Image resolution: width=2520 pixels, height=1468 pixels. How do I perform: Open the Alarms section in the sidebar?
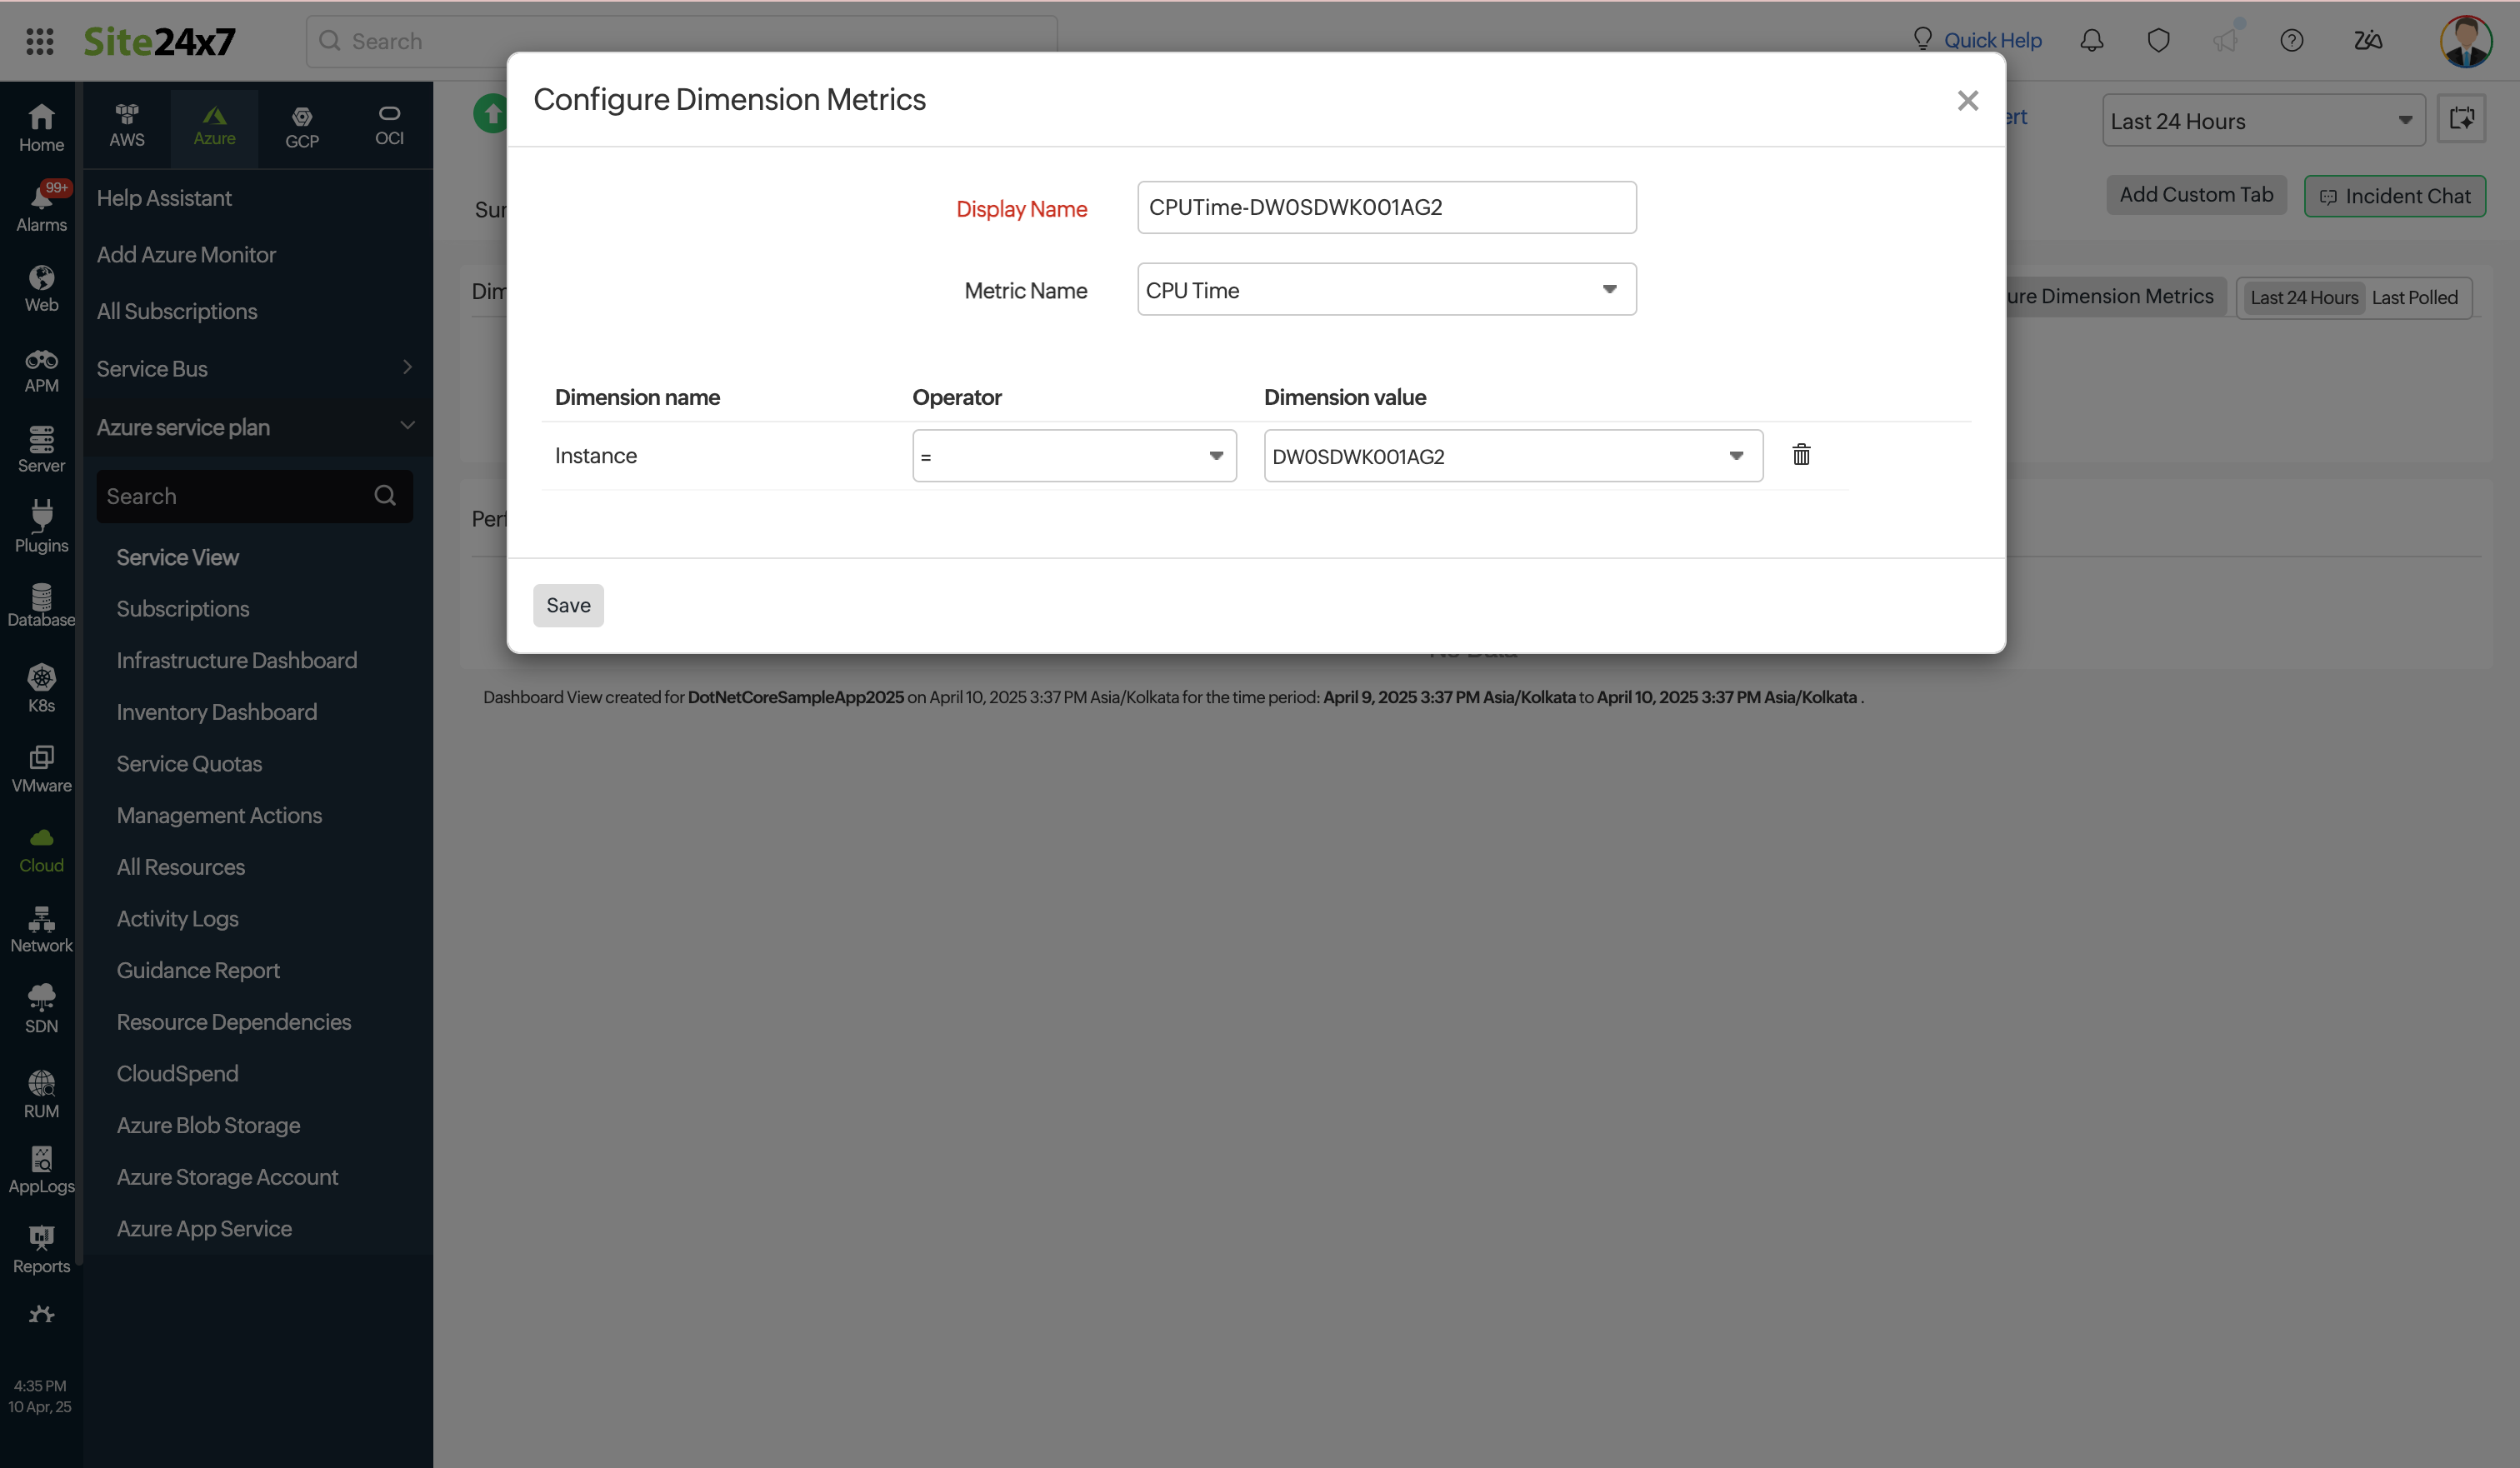pos(41,205)
